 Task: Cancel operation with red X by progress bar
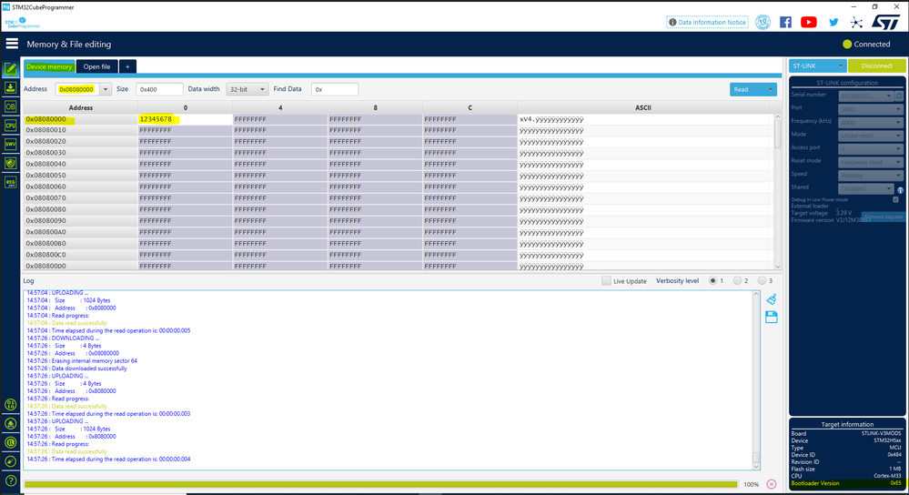(771, 484)
